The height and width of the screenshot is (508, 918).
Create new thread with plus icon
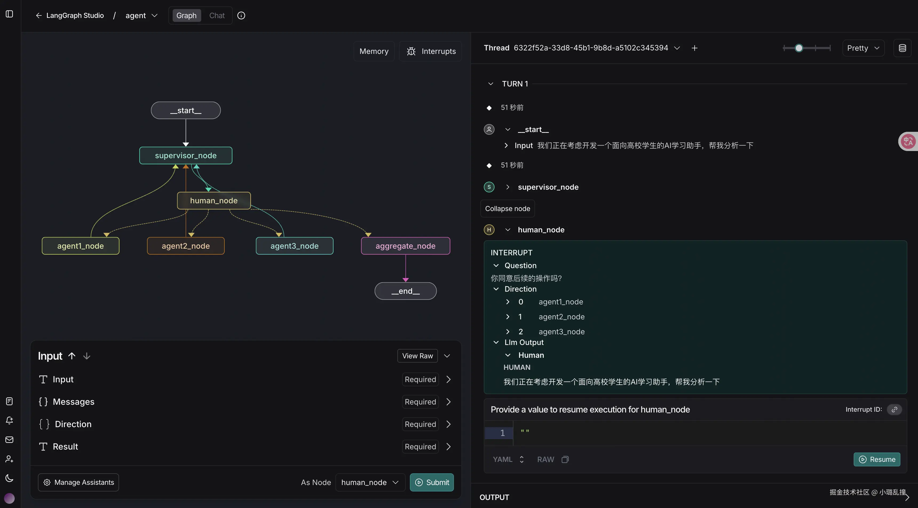(x=694, y=48)
